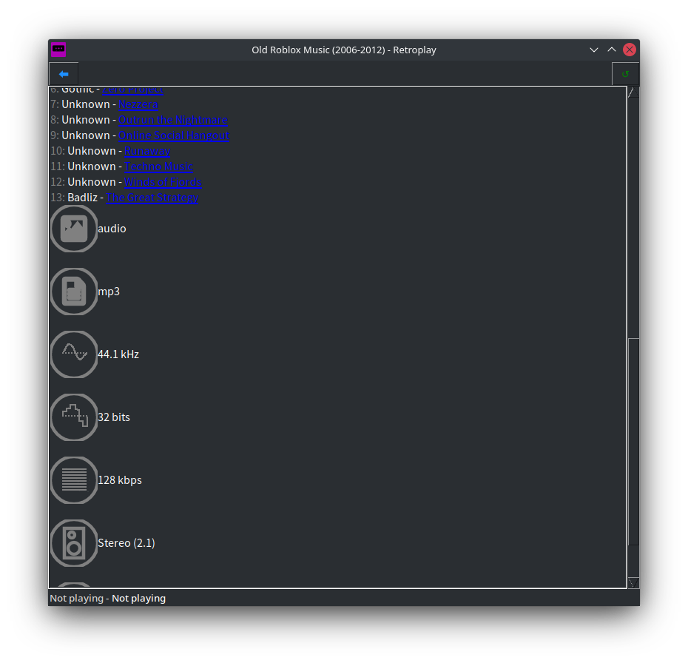Viewport: 688px width, 663px height.
Task: Click the vertical scrollbar thumb
Action: pos(633,442)
